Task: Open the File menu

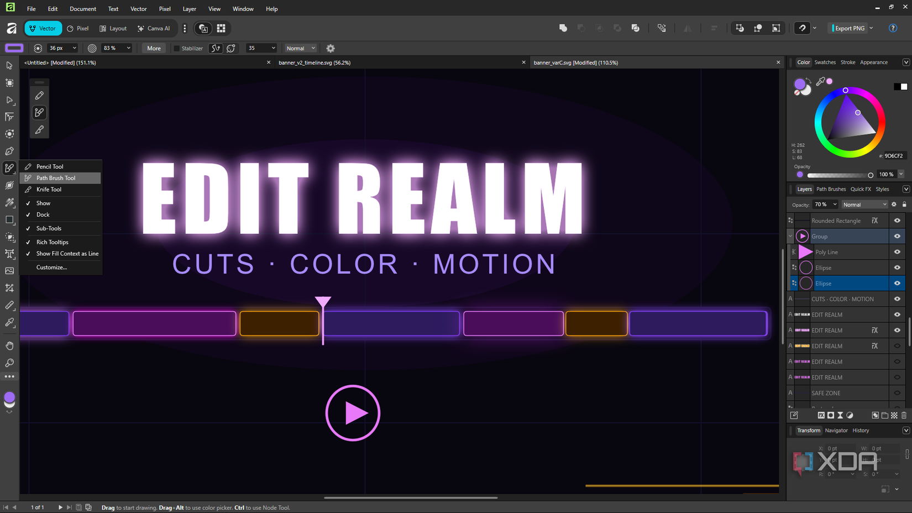Action: click(x=31, y=9)
